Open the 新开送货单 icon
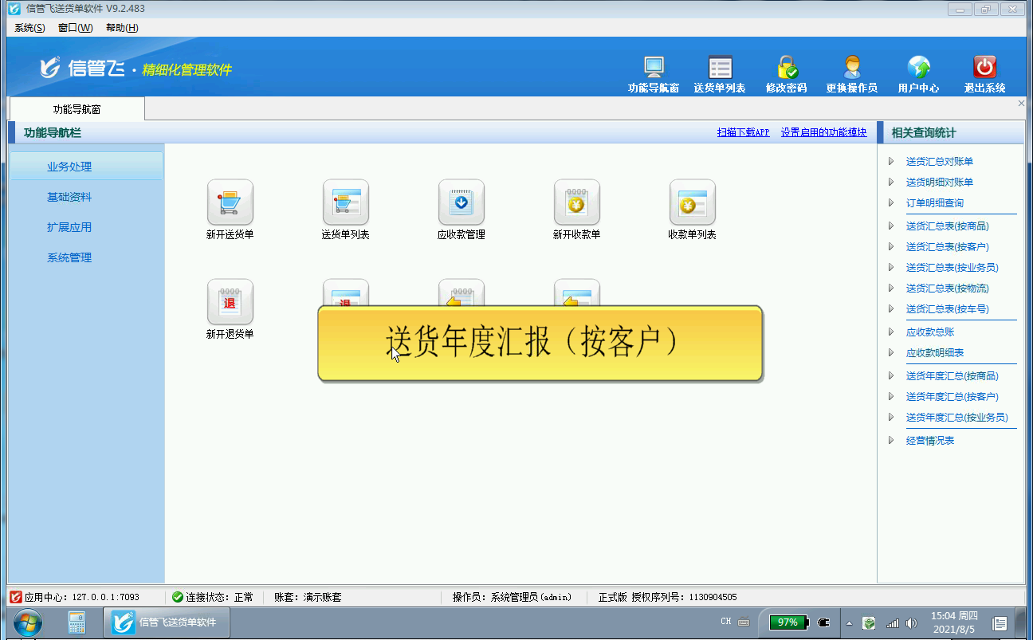Image resolution: width=1033 pixels, height=640 pixels. click(230, 202)
